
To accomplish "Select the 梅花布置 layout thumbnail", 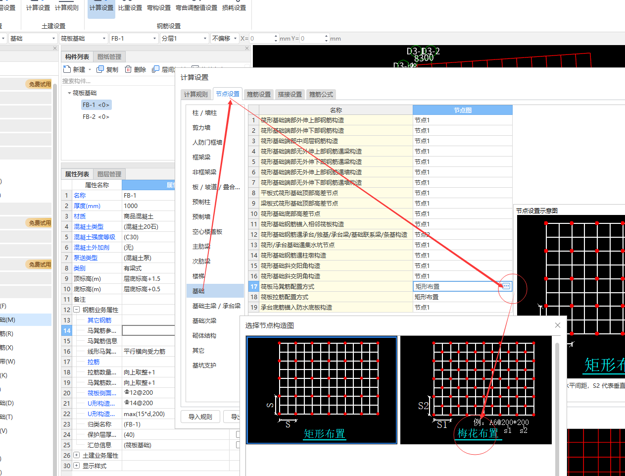I will tap(476, 390).
